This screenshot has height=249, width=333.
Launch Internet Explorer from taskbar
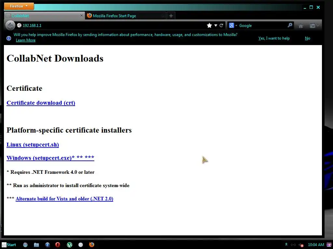pyautogui.click(x=47, y=245)
